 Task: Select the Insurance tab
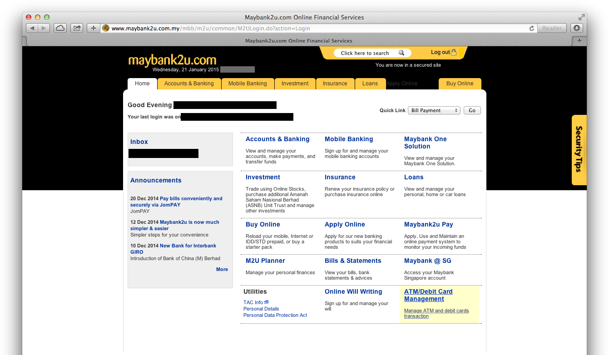(335, 84)
